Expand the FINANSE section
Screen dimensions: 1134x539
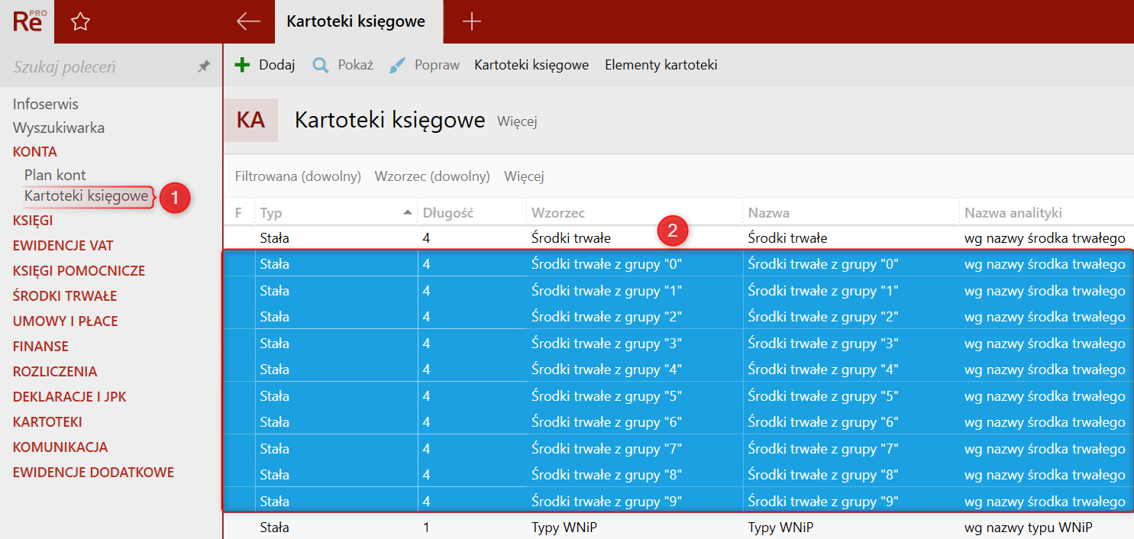click(x=40, y=347)
